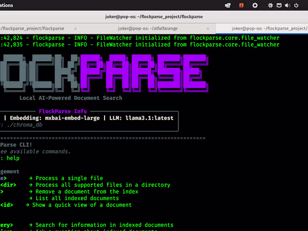Click the log line with timestamp 42,835
The height and width of the screenshot is (231, 308).
pos(140,45)
